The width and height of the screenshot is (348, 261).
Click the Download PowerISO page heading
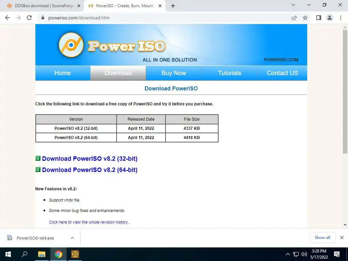pos(171,89)
